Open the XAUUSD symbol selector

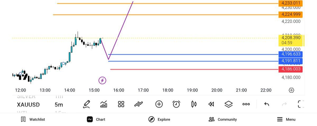click(28, 105)
